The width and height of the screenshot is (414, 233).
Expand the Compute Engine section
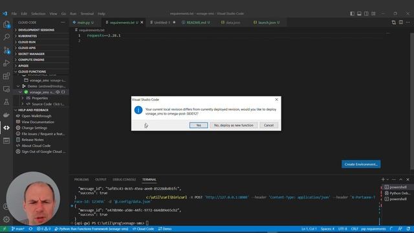click(x=41, y=60)
